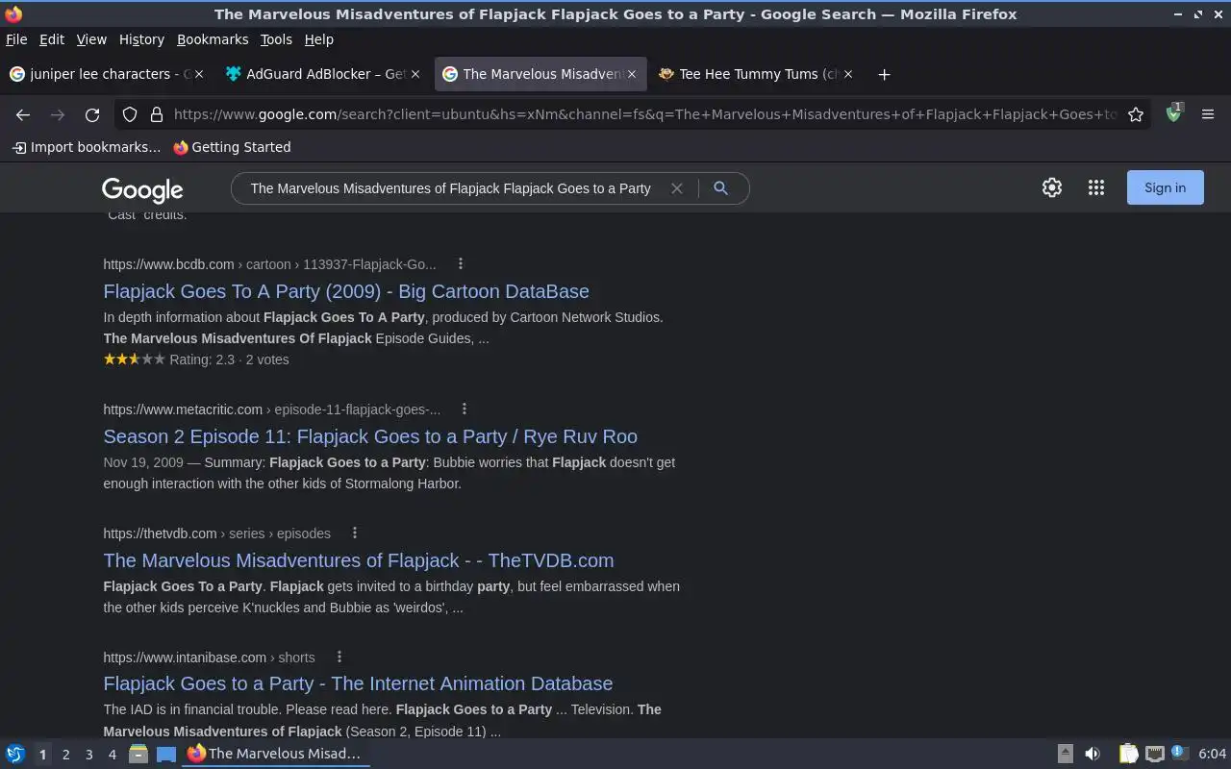The height and width of the screenshot is (769, 1231).
Task: Open notification tray icon with badge
Action: tap(1180, 754)
